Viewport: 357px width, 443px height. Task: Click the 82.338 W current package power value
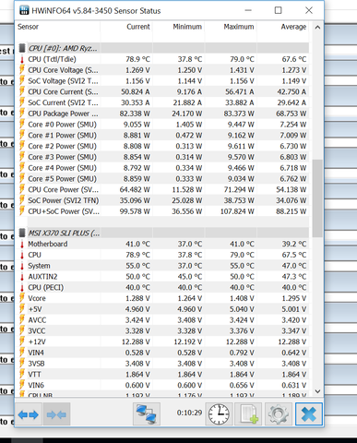pyautogui.click(x=135, y=114)
